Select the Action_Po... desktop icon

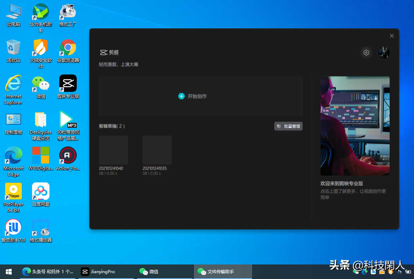coord(68,159)
